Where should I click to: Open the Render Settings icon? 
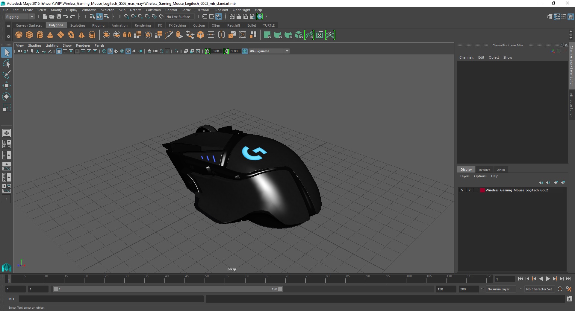click(x=253, y=17)
